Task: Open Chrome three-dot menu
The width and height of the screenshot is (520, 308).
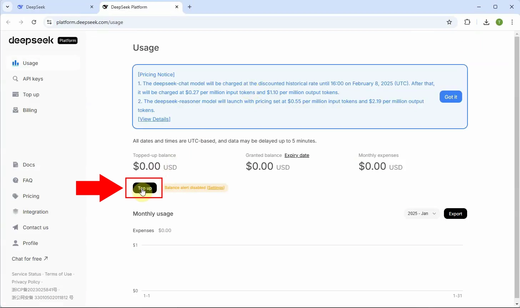Action: click(x=512, y=22)
